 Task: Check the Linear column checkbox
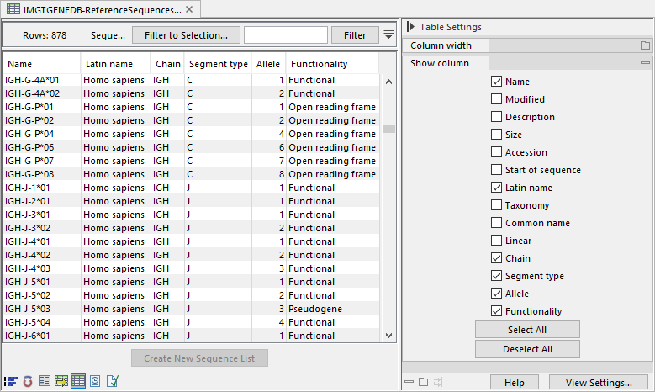click(x=496, y=241)
